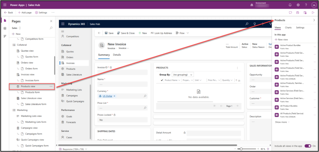This screenshot has width=319, height=152.
Task: Open the notifications bell icon
Action: [290, 5]
